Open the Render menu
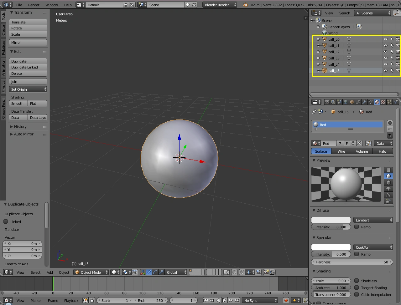 coord(34,5)
